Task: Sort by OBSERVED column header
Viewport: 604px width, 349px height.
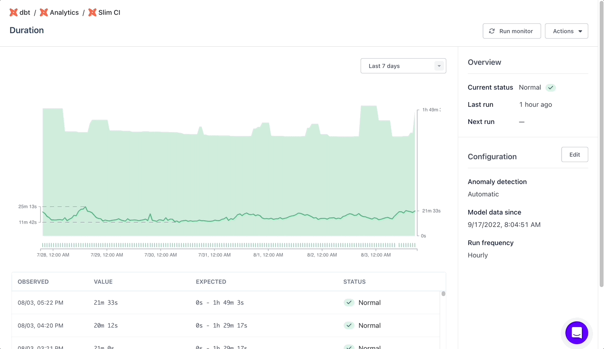Action: pos(33,282)
